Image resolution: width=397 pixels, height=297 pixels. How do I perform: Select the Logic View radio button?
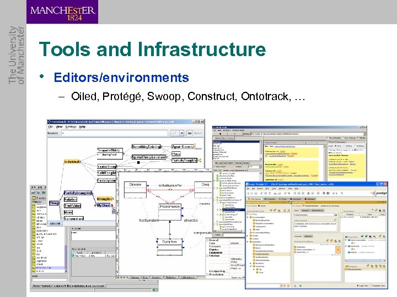point(358,286)
